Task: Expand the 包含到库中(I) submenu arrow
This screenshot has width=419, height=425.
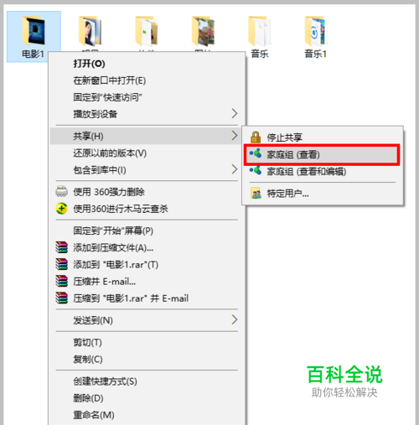Action: pyautogui.click(x=235, y=169)
